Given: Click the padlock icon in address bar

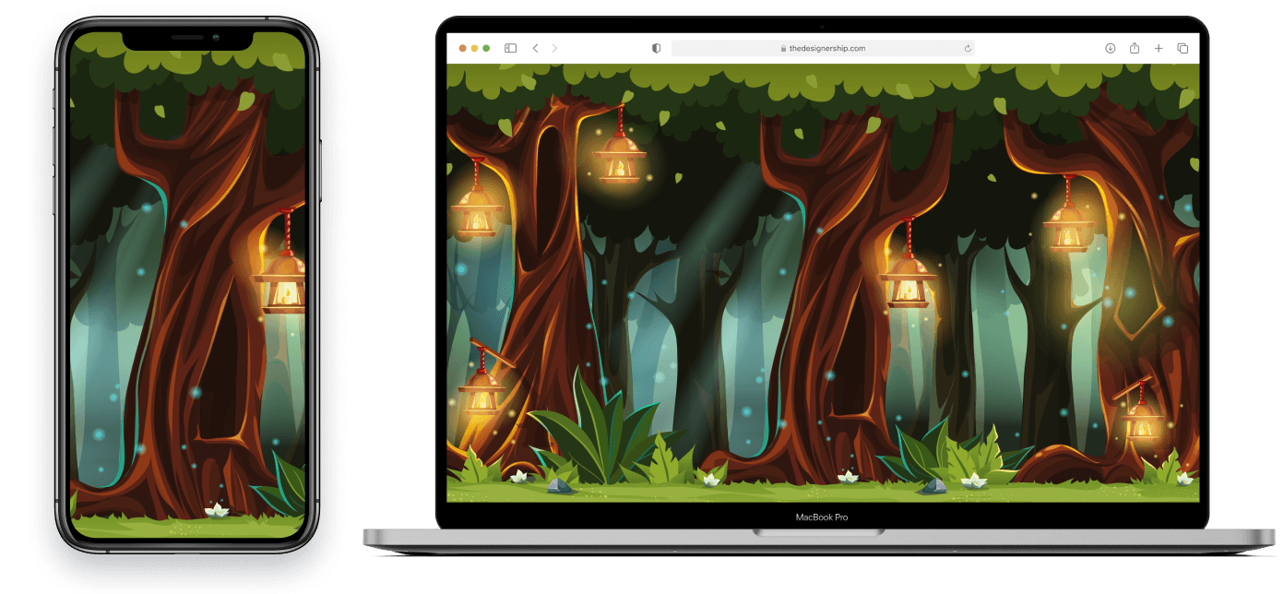Looking at the screenshot, I should pos(783,49).
